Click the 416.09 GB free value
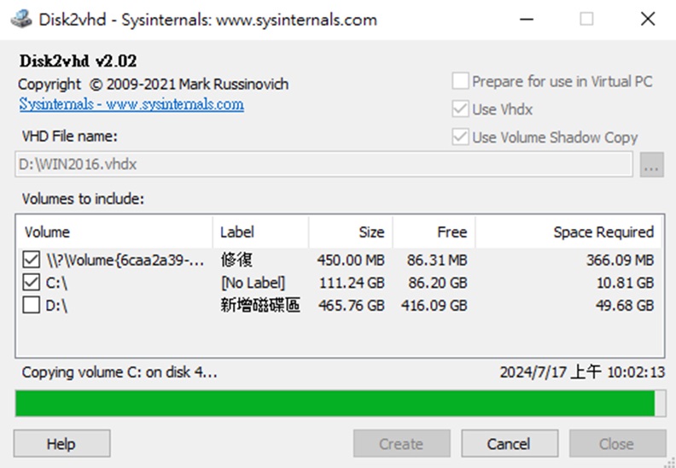This screenshot has height=468, width=676. pos(434,306)
